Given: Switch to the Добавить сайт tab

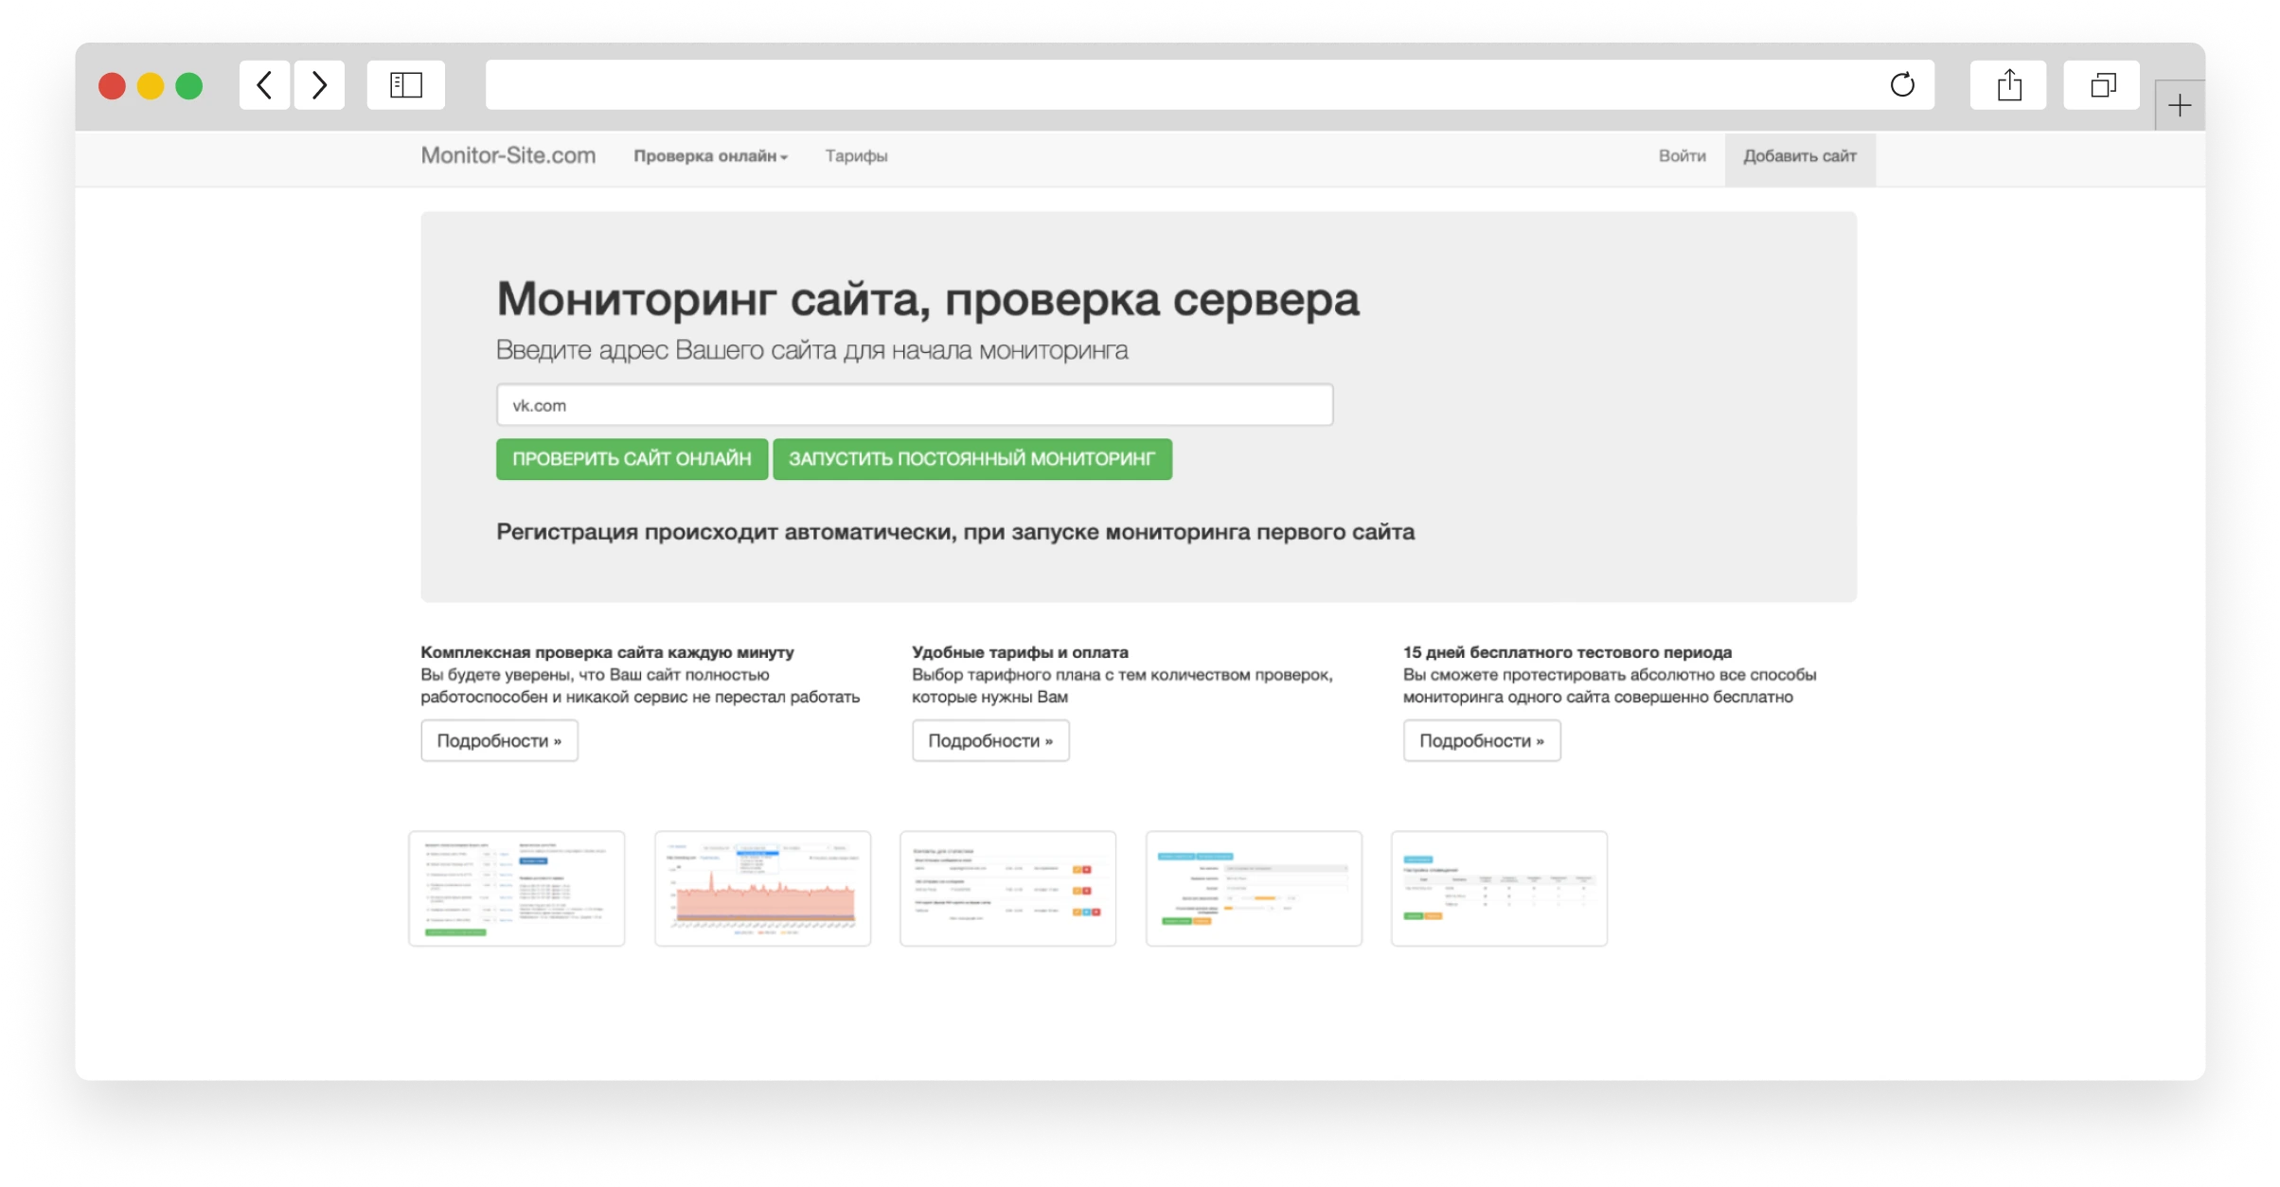Looking at the screenshot, I should (1798, 157).
